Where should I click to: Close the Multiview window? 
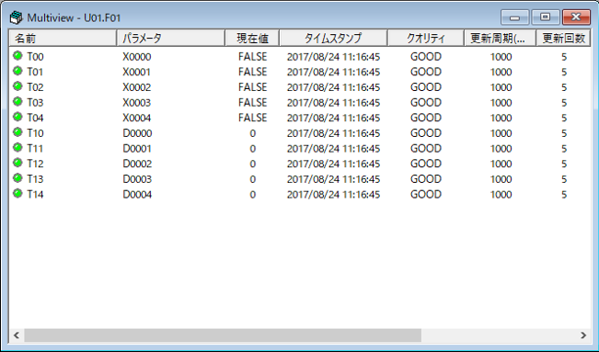pyautogui.click(x=576, y=17)
